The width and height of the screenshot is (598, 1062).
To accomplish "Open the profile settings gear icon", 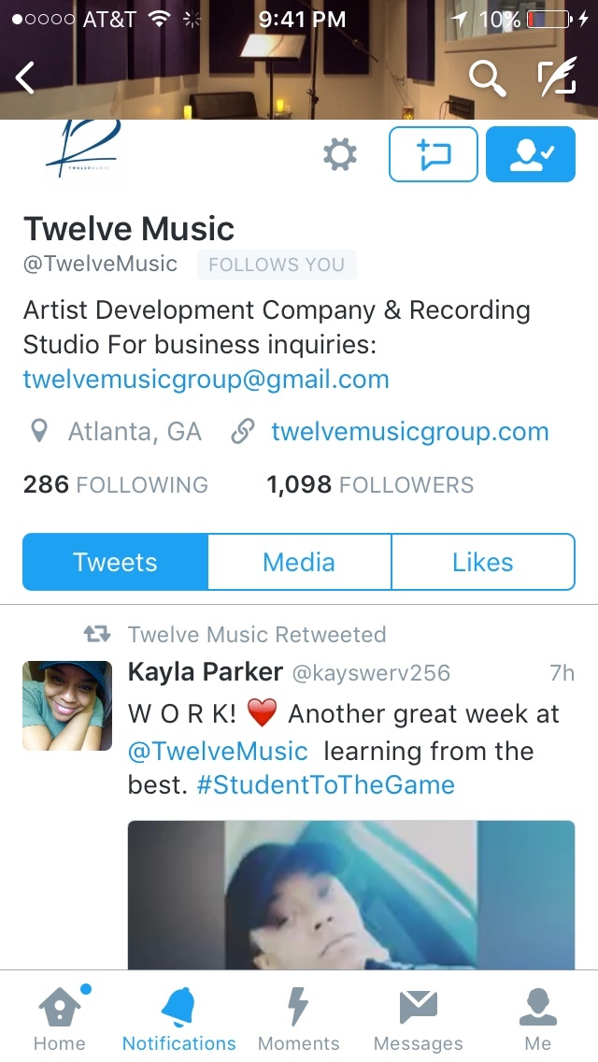I will pyautogui.click(x=340, y=154).
